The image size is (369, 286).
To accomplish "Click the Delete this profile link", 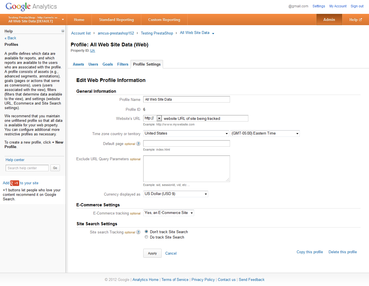I will [x=342, y=252].
